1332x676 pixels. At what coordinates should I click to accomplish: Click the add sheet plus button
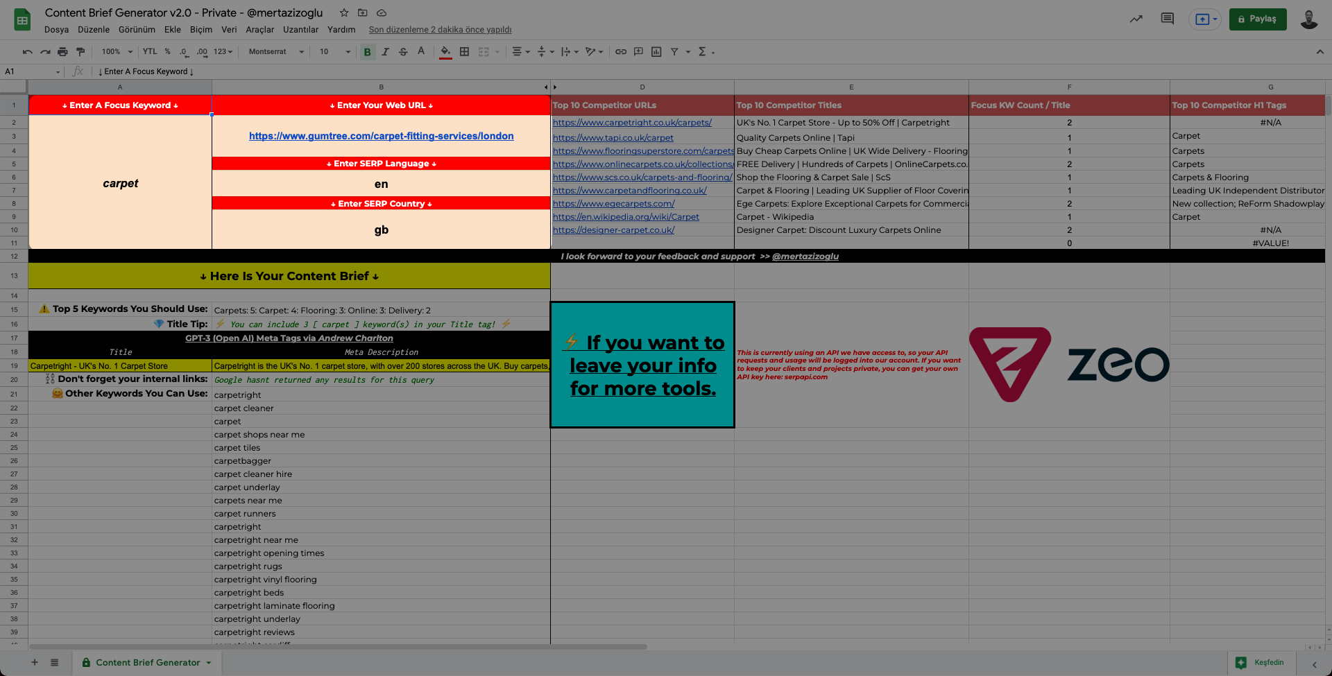pyautogui.click(x=35, y=663)
